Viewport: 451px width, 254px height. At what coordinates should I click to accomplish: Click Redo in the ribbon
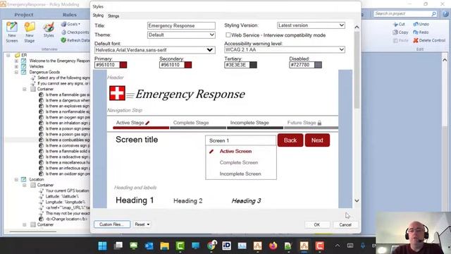coord(421,32)
